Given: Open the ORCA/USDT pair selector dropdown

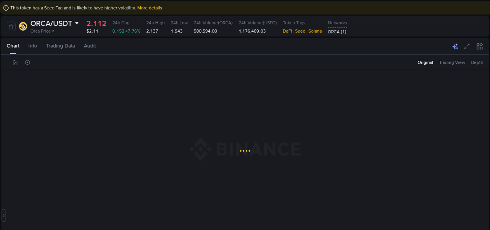Looking at the screenshot, I should tap(77, 23).
